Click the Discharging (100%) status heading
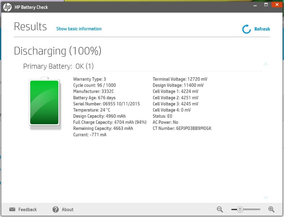The width and height of the screenshot is (284, 217). pyautogui.click(x=57, y=51)
